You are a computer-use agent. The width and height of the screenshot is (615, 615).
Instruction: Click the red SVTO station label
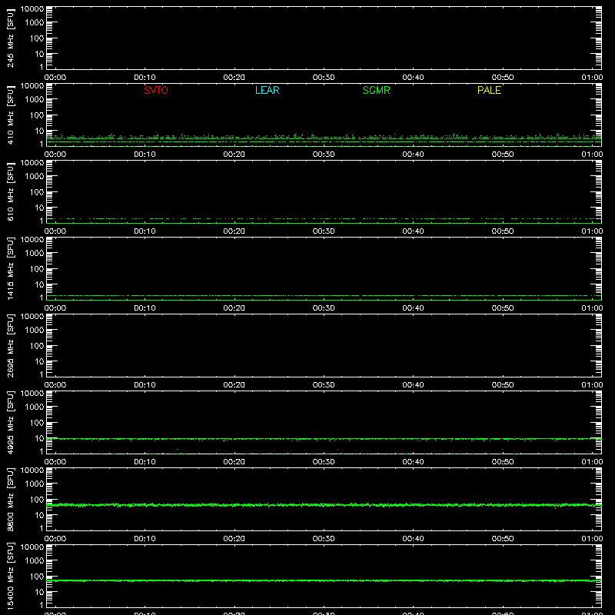156,90
